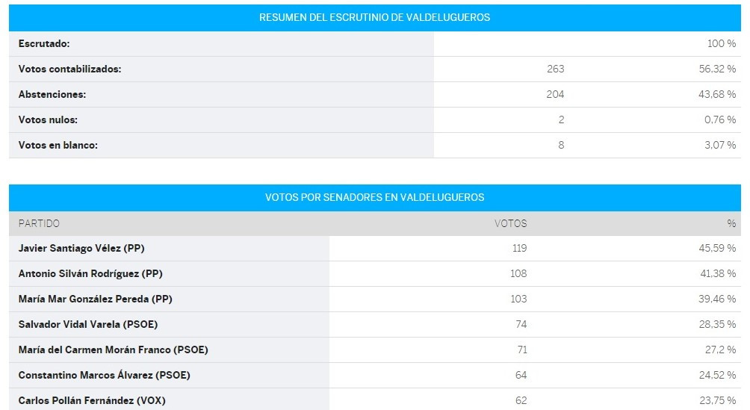The image size is (750, 410).
Task: Click the 263 counted votes value
Action: (555, 69)
